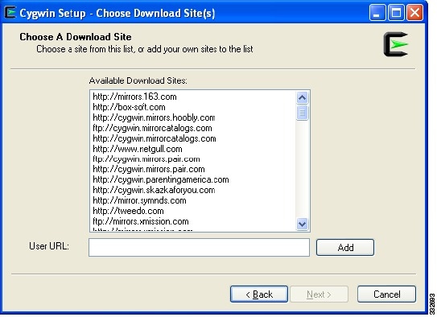Click the scroll up arrow of site list
The image size is (437, 317).
[x=303, y=98]
